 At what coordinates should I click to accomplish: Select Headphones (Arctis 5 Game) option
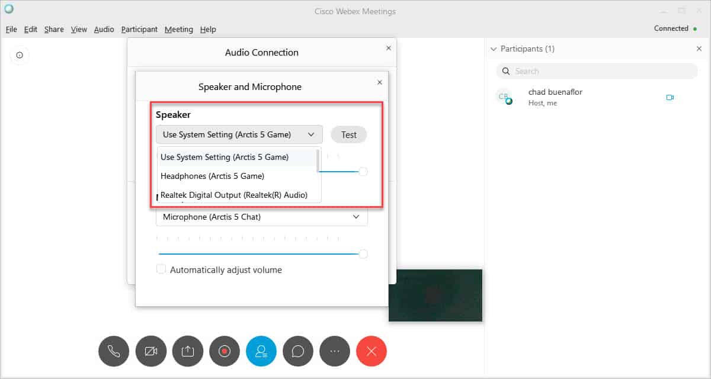pyautogui.click(x=212, y=176)
